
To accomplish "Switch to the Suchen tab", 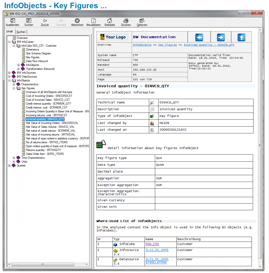I will pos(21,31).
